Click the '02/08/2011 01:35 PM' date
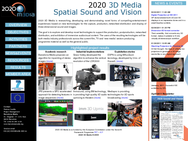 click(x=161, y=28)
